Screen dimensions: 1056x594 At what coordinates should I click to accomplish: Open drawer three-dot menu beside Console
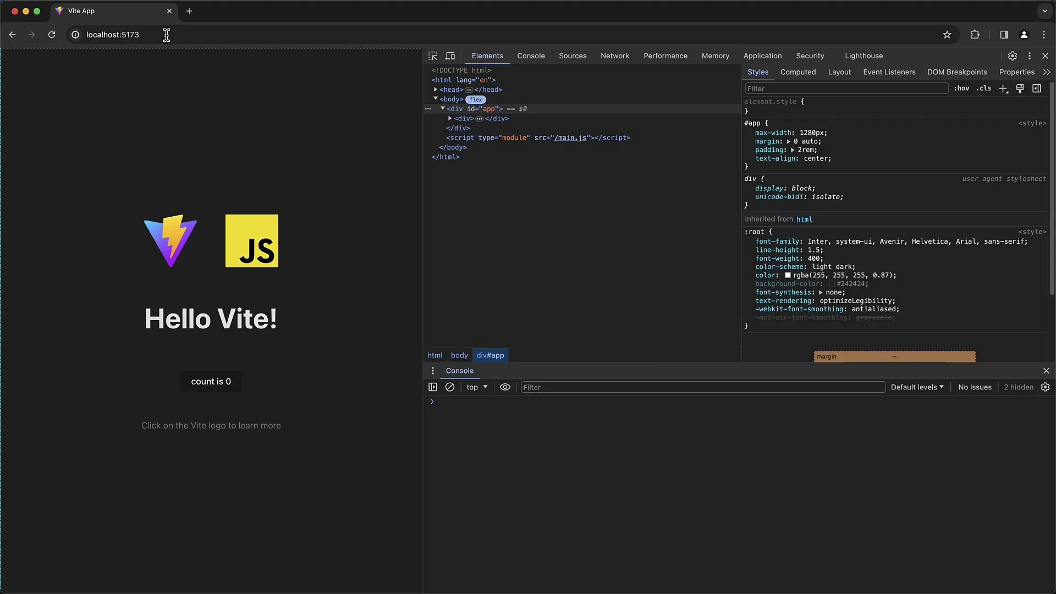(x=433, y=371)
